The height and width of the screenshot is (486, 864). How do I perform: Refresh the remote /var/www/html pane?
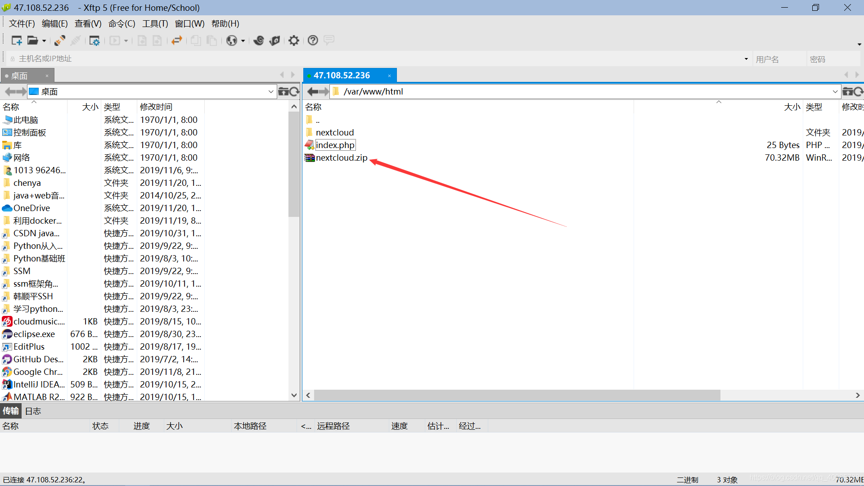tap(859, 92)
